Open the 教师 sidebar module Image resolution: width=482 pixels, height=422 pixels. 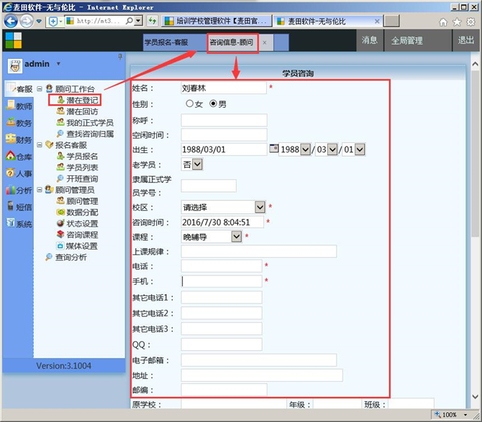pos(19,106)
